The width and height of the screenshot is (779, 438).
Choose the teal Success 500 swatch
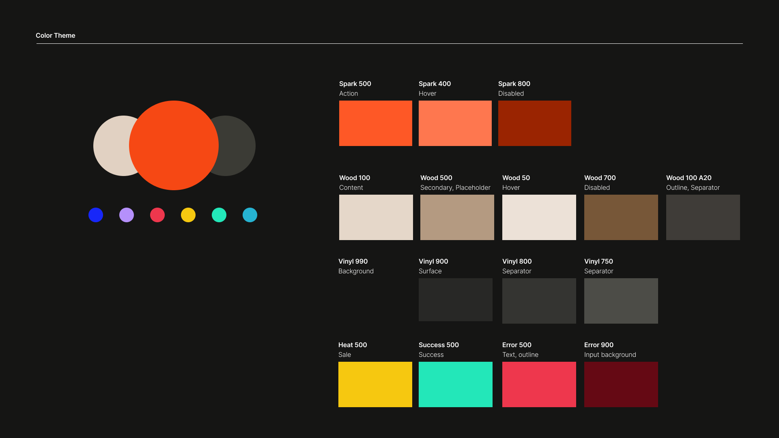point(455,384)
